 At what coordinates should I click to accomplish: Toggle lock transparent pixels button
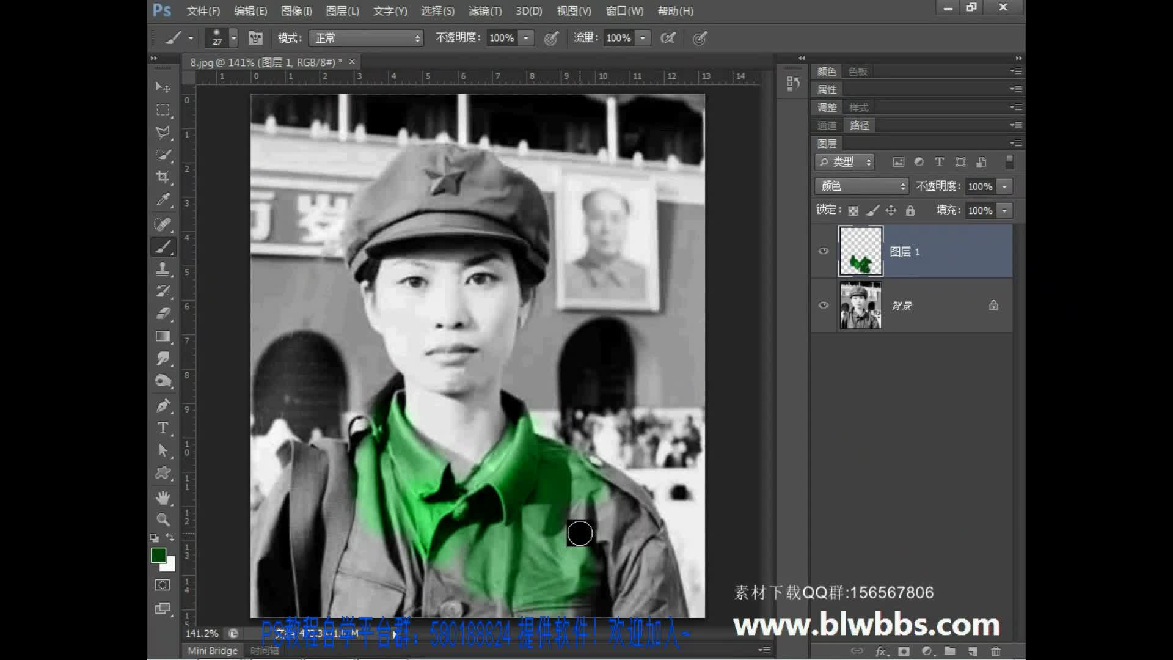point(853,211)
